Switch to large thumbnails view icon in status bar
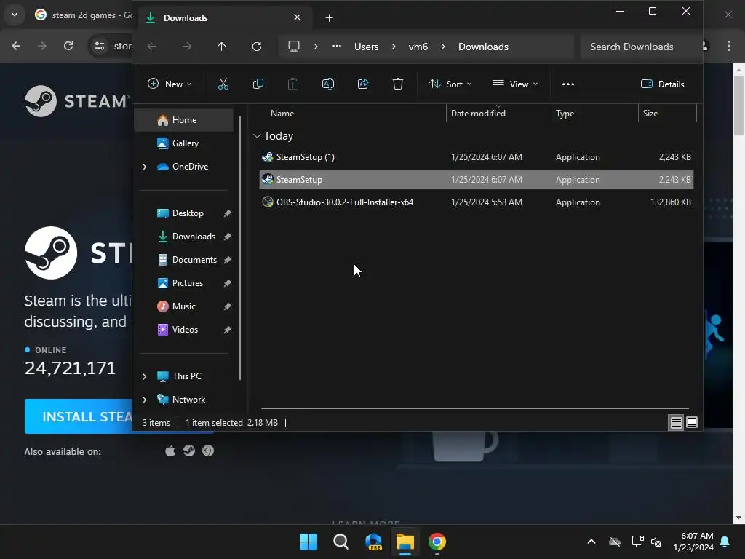This screenshot has height=559, width=745. (692, 422)
